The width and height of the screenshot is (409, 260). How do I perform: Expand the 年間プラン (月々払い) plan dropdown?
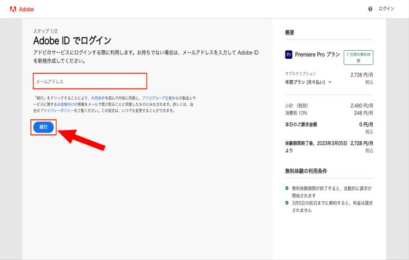click(x=308, y=81)
